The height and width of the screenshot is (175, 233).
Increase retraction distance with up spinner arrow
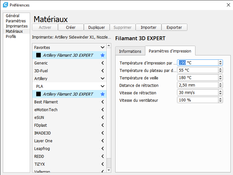pyautogui.click(x=220, y=84)
